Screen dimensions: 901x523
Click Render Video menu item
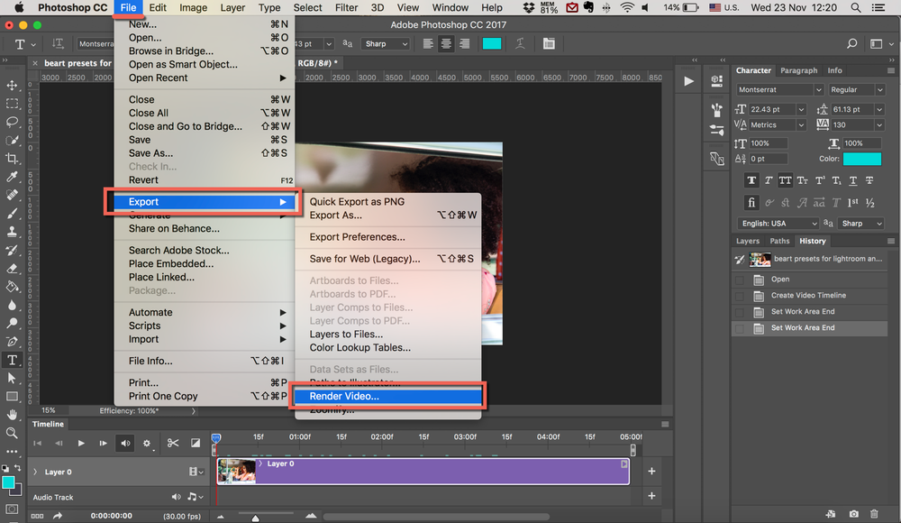pyautogui.click(x=387, y=397)
